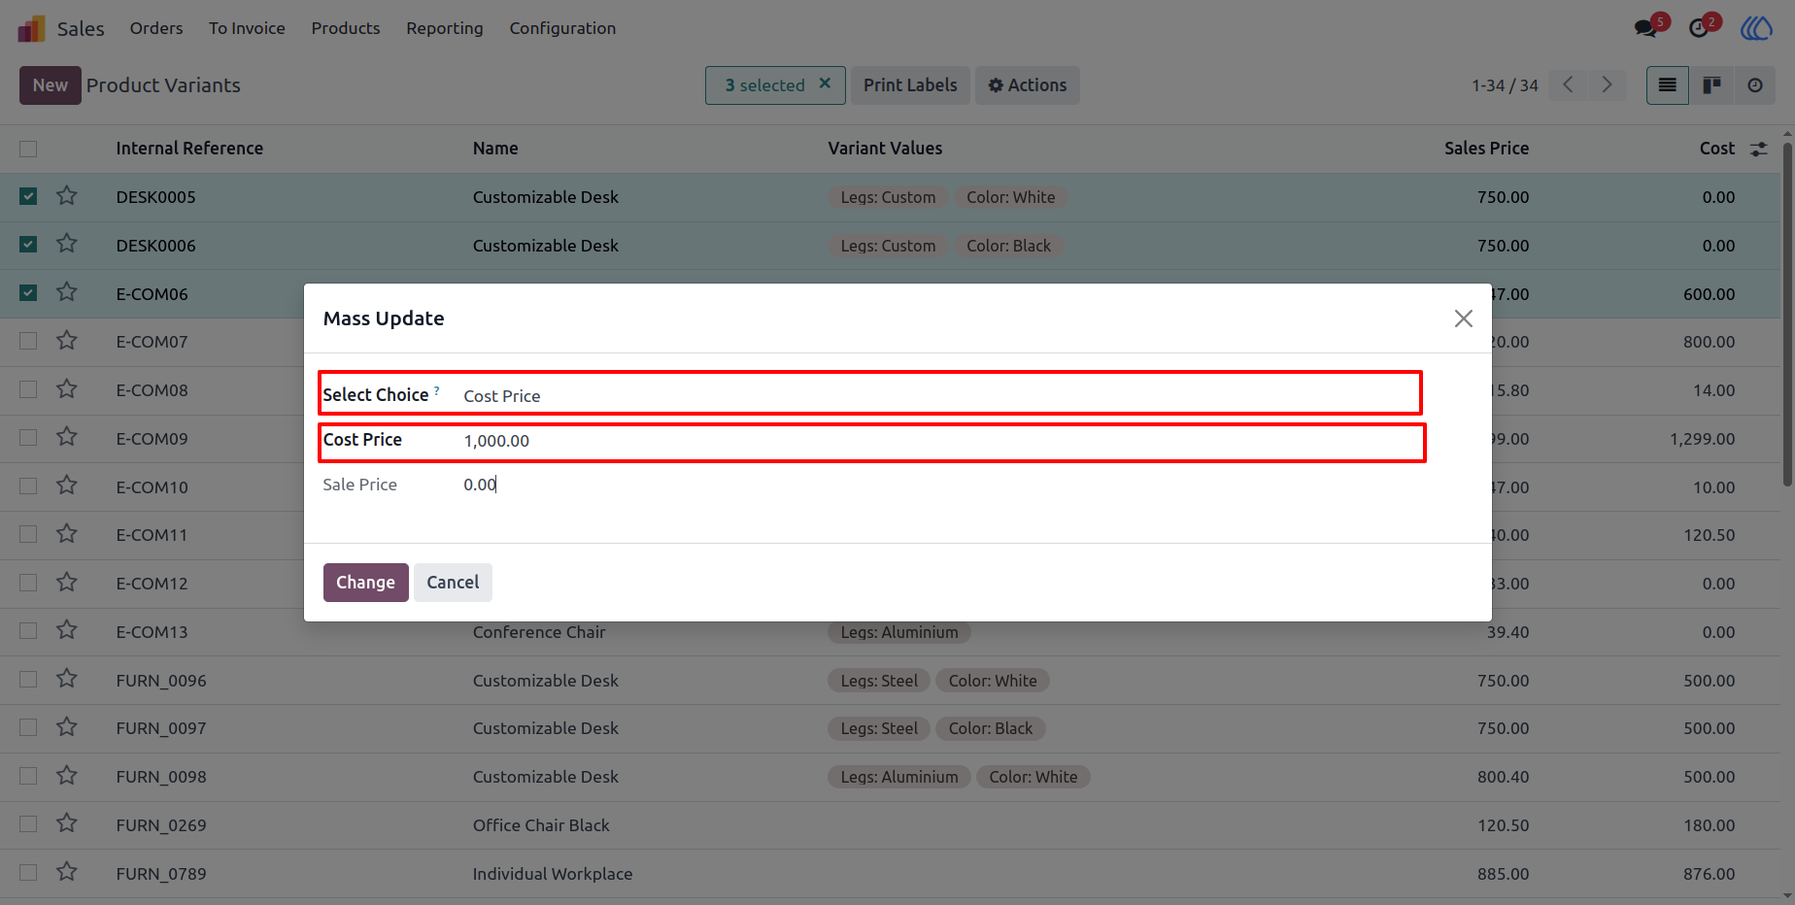
Task: Click the Print Labels button
Action: pyautogui.click(x=910, y=85)
